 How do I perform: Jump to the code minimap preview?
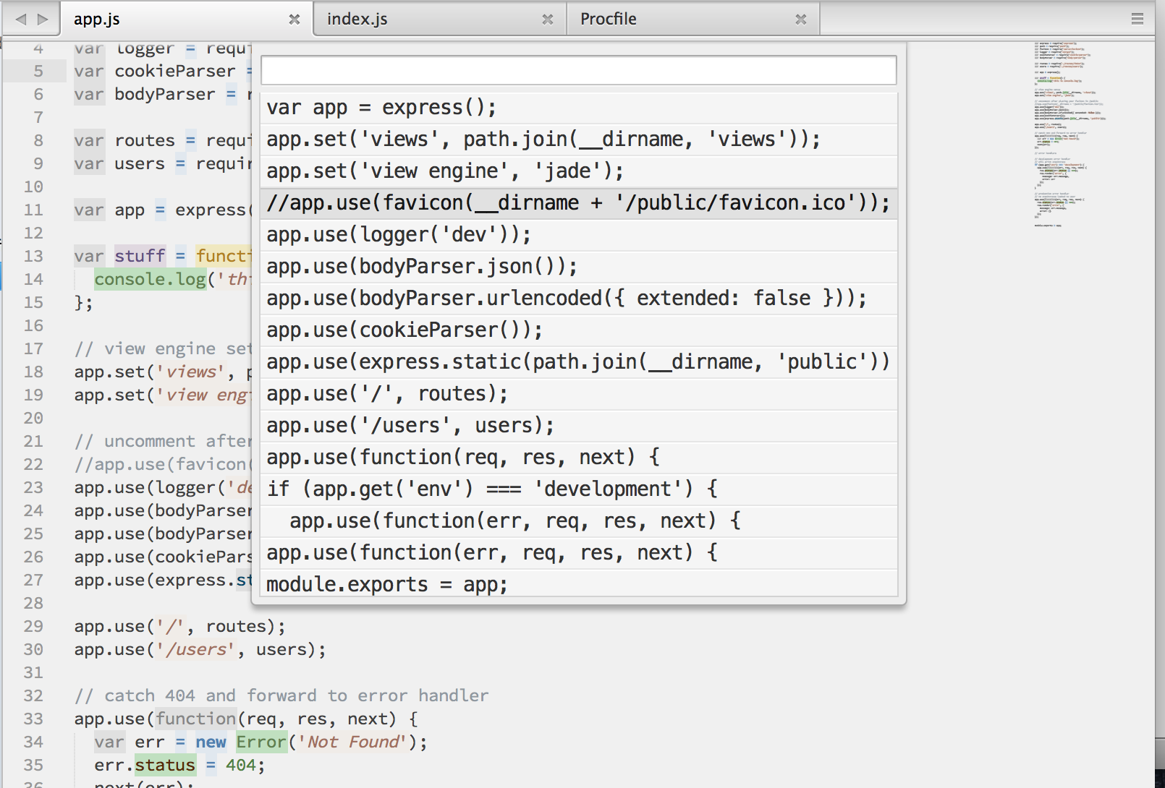pyautogui.click(x=1067, y=134)
